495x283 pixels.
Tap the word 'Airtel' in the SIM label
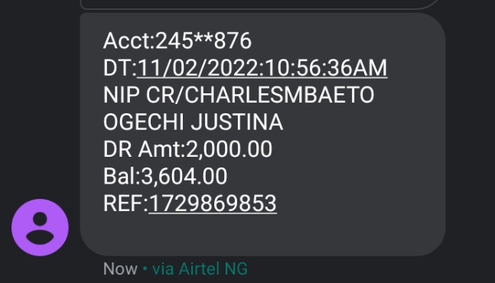(199, 269)
